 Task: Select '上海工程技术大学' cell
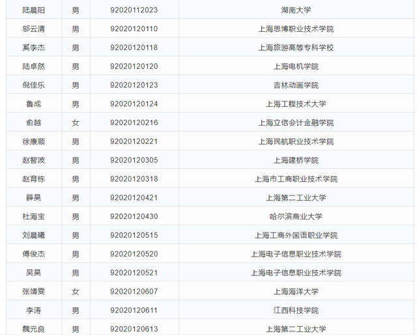(296, 104)
